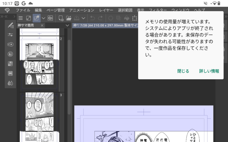Expand touch mode options dropdown arrow
This screenshot has width=228, height=142.
point(44,18)
